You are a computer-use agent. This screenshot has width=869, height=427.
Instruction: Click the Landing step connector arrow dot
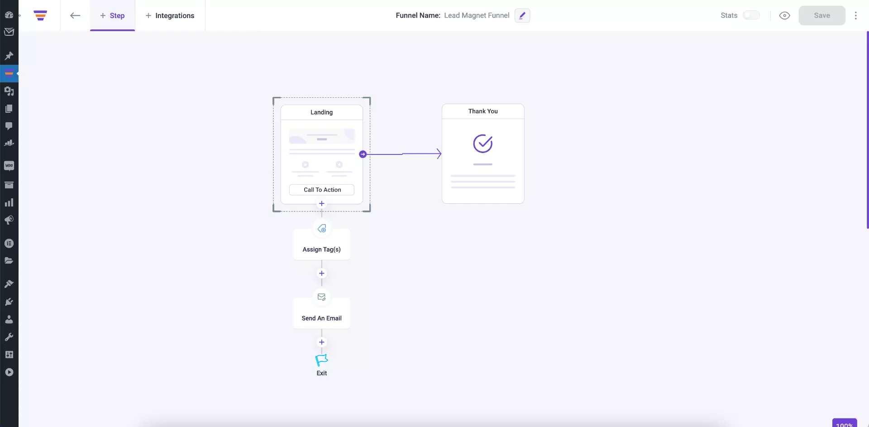pos(363,154)
